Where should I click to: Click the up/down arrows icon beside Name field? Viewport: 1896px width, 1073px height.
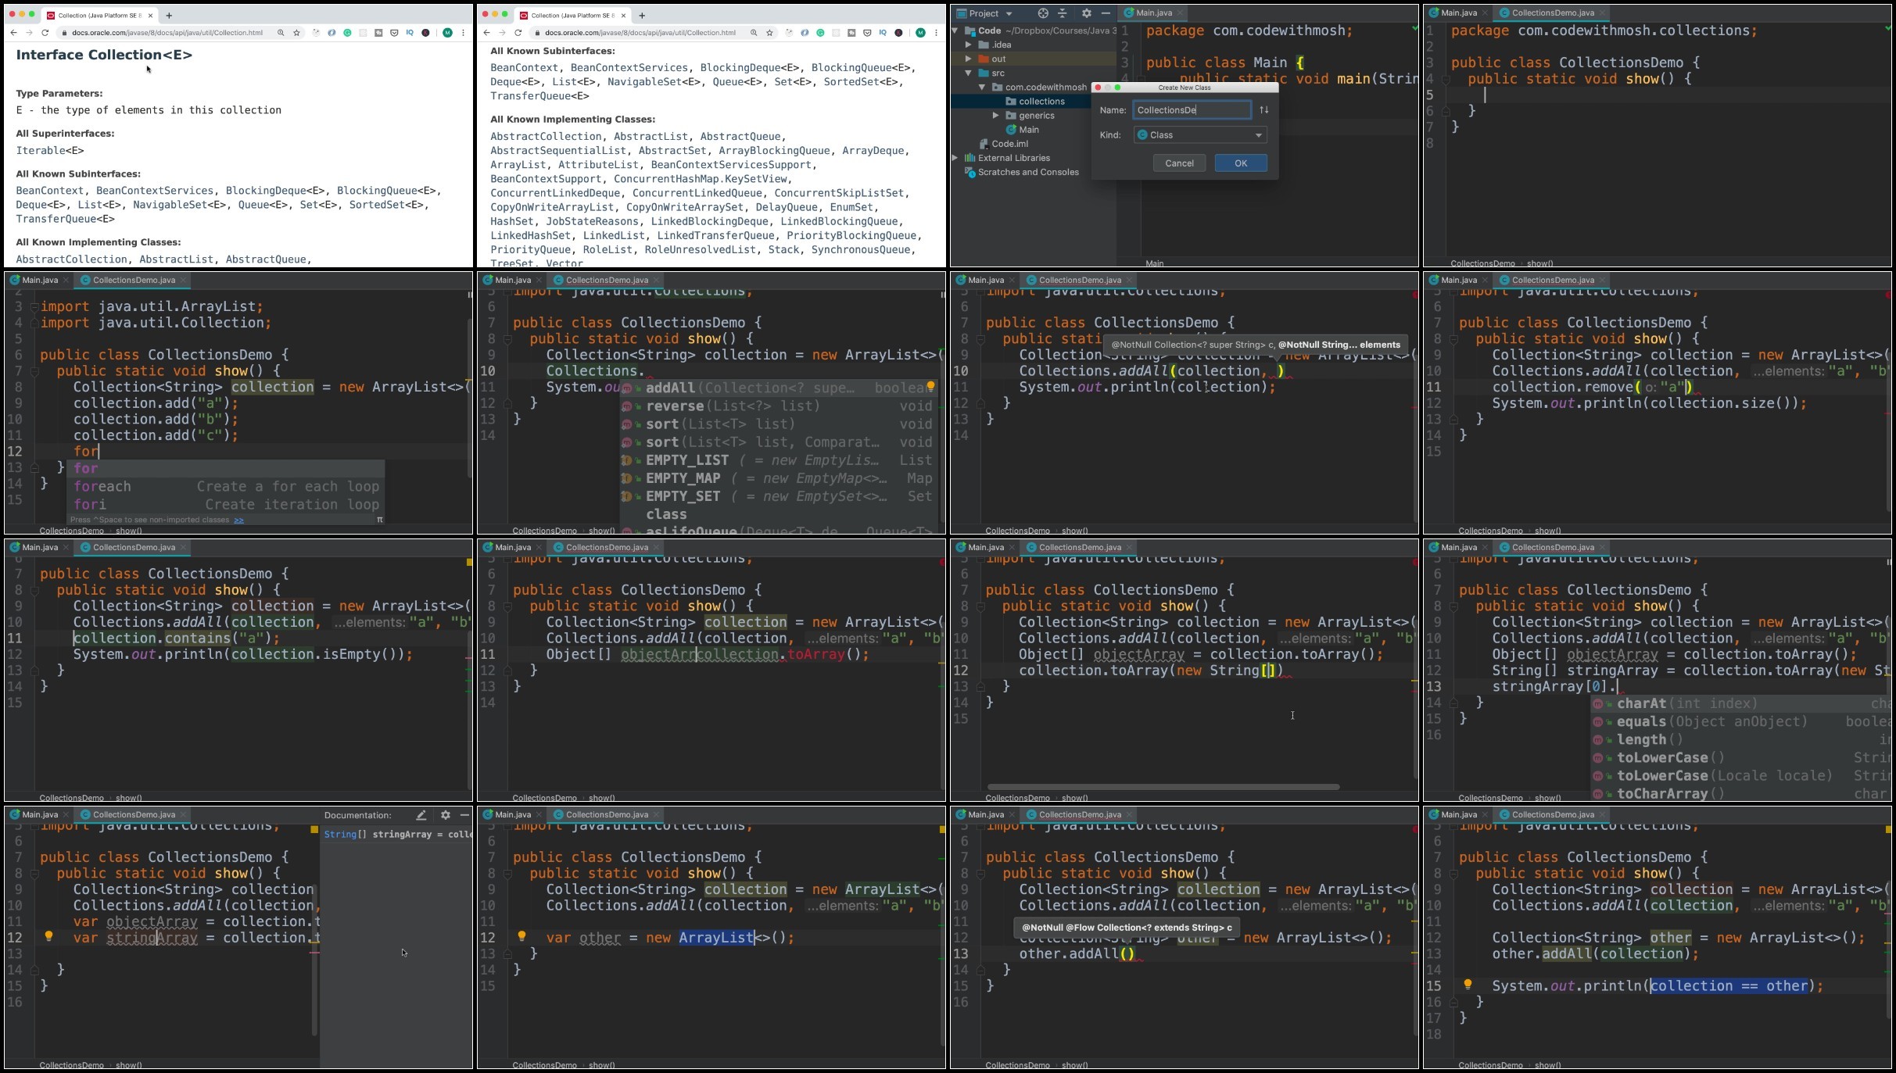coord(1263,110)
